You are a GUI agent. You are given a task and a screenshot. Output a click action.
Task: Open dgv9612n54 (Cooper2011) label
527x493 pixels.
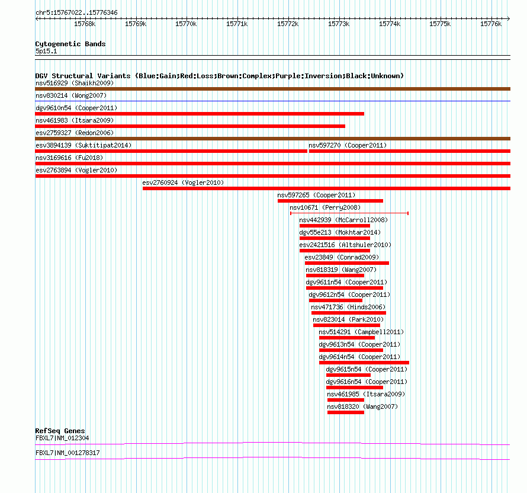(349, 294)
